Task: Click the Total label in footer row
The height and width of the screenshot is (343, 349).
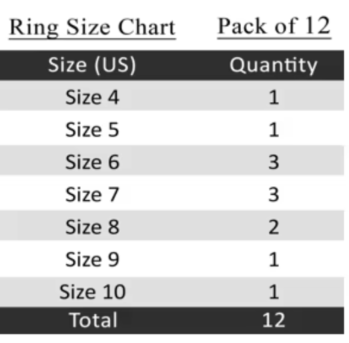Action: 93,320
